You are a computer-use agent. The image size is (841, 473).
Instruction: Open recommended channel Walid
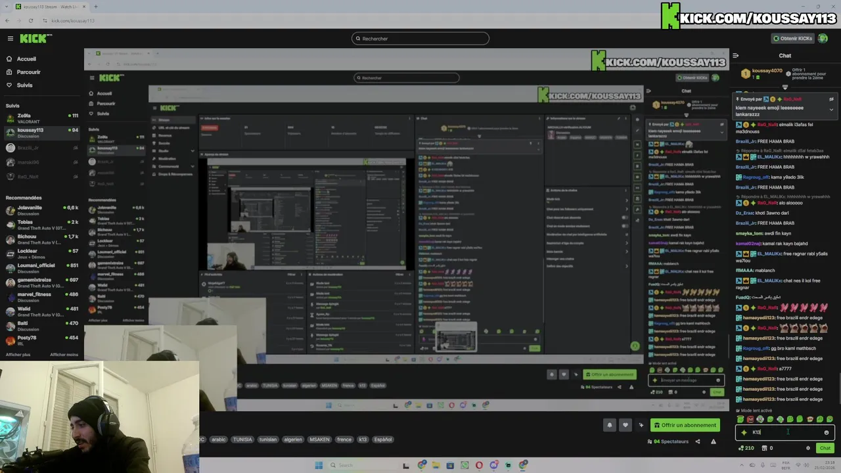coord(41,311)
